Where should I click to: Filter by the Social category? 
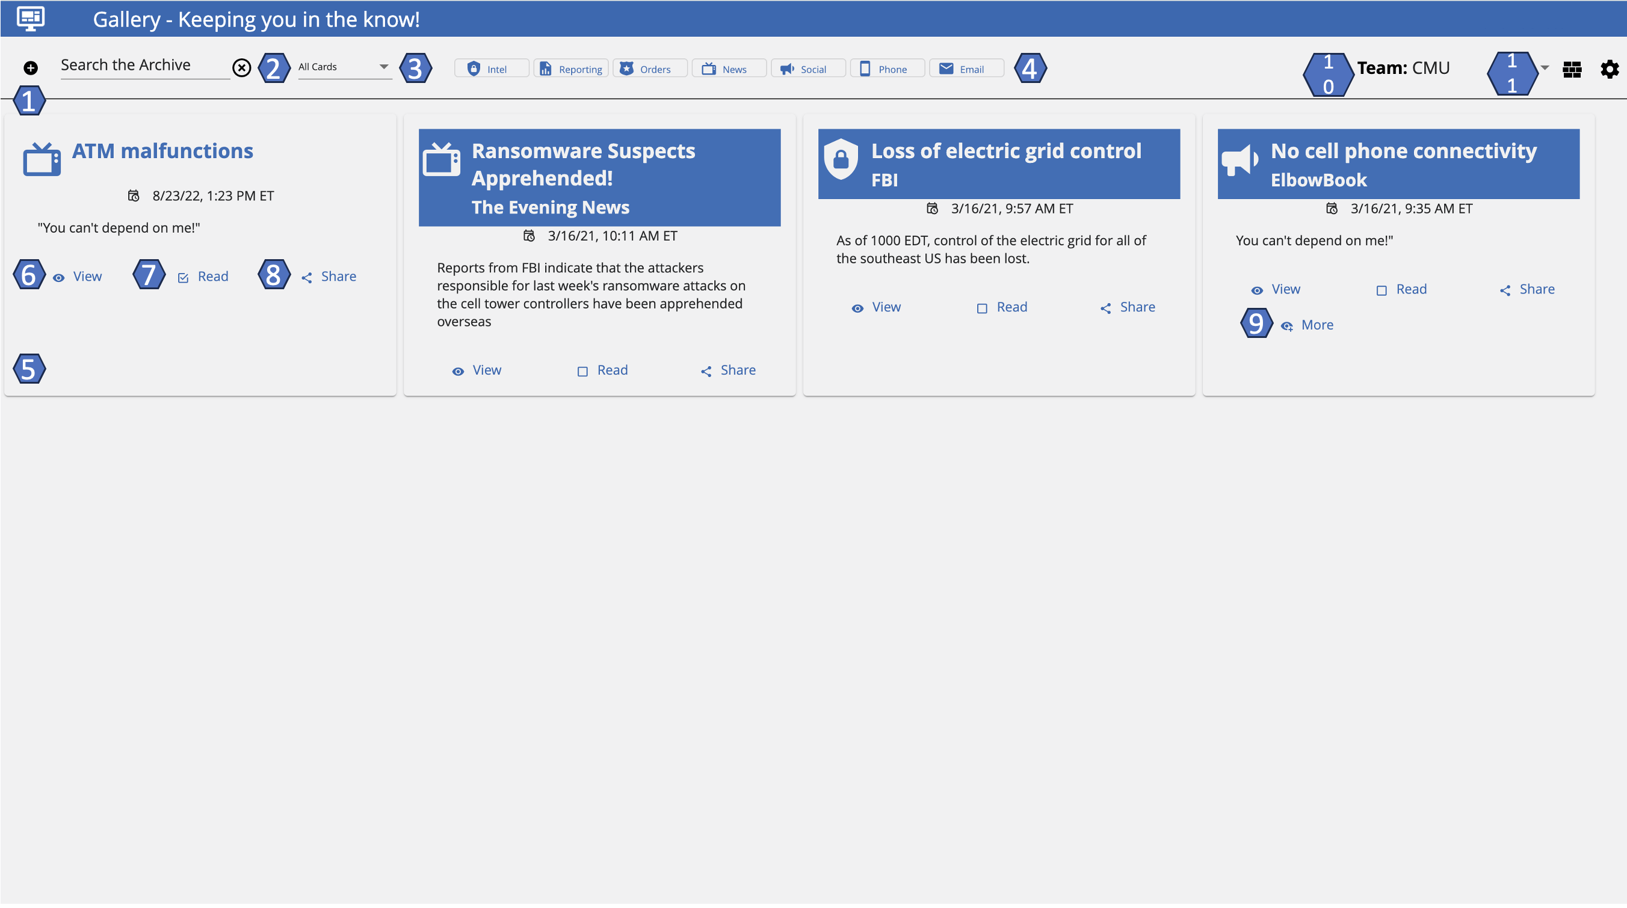(807, 69)
